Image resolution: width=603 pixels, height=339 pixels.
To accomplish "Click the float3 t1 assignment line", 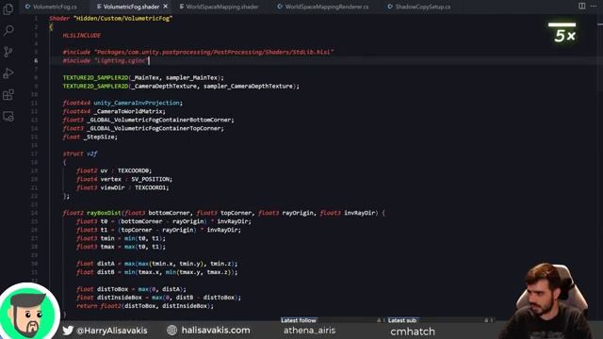I will [x=158, y=230].
